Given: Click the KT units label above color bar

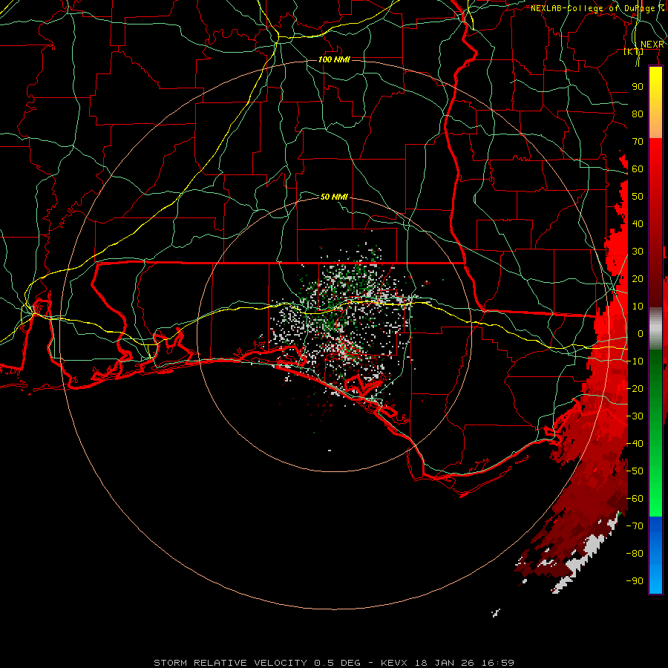Looking at the screenshot, I should [633, 52].
